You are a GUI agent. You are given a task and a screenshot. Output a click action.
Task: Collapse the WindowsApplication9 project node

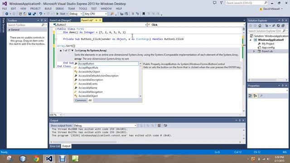click(251, 40)
